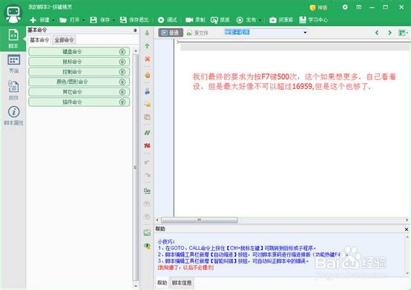Click the redo arrow icon
Screen dimensions: 411x290
pos(148,175)
